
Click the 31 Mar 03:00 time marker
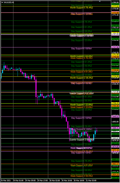pyautogui.click(x=91, y=180)
